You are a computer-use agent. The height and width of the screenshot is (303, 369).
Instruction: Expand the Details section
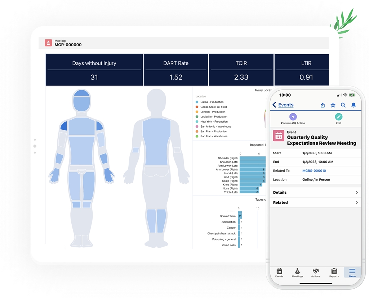tap(316, 193)
